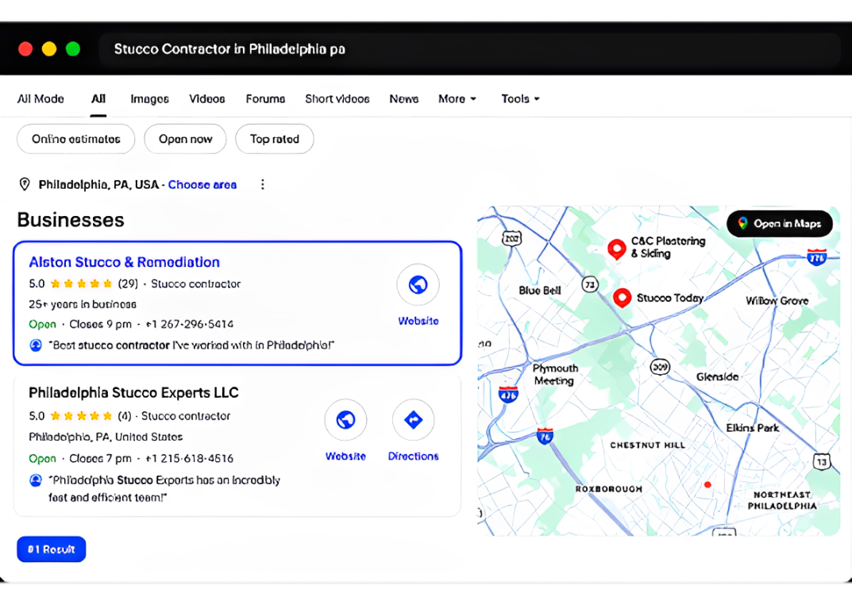The height and width of the screenshot is (605, 852).
Task: Click the (29) review count
Action: [128, 283]
